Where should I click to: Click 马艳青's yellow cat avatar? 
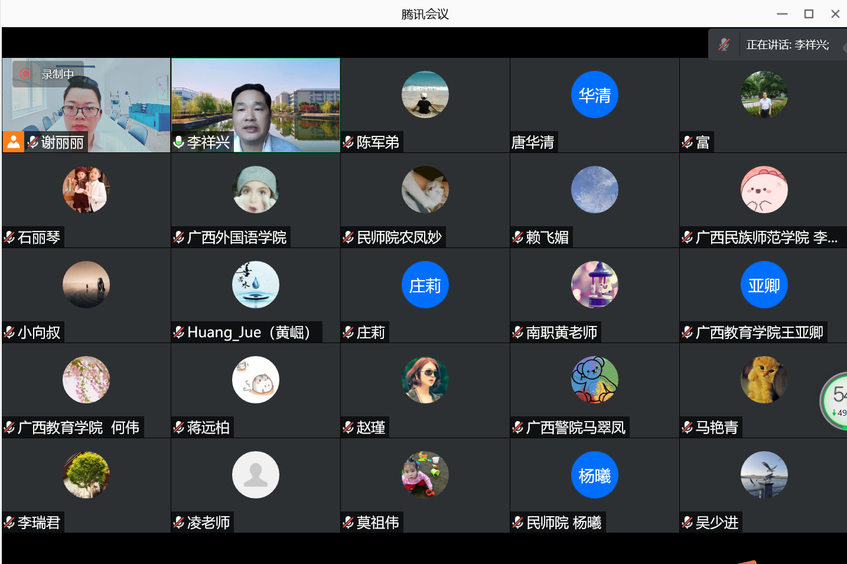[764, 380]
